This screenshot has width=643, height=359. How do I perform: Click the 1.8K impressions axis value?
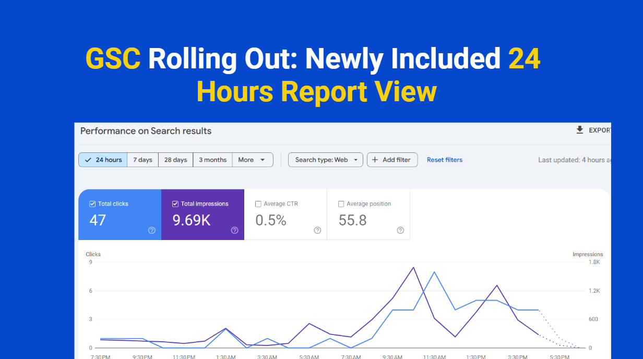(x=594, y=262)
